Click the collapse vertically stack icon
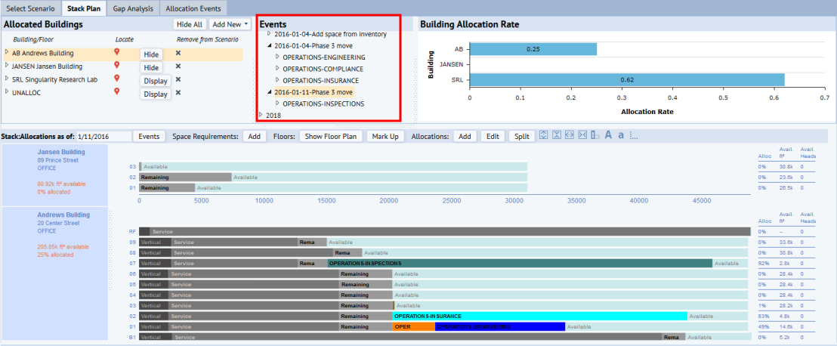Screen dimensions: 837x346 557,136
